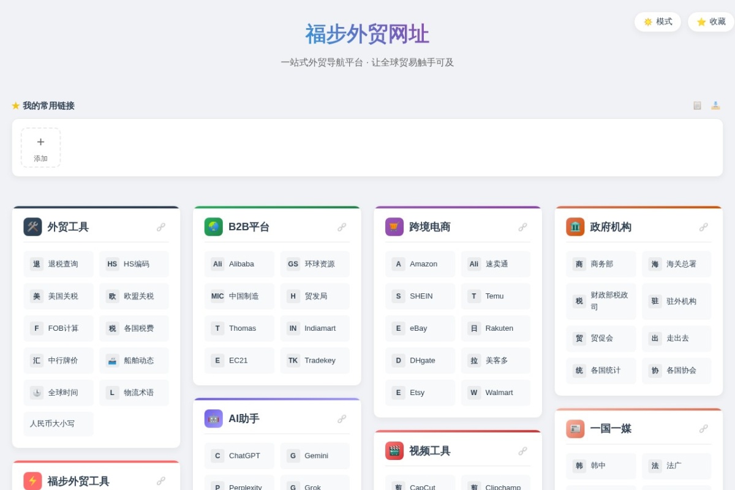The image size is (735, 490).
Task: Open the FOB计算 tool link
Action: [x=59, y=328]
